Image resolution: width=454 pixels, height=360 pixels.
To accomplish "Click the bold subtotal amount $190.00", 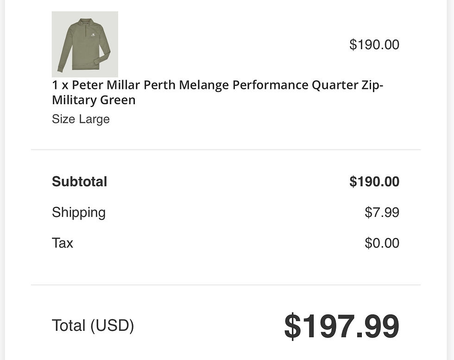I will coord(374,182).
